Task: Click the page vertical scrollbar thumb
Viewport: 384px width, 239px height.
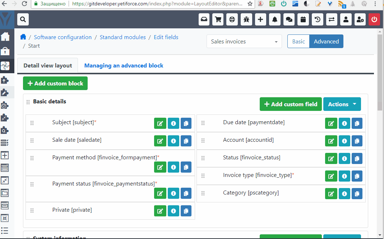Action: [x=380, y=72]
